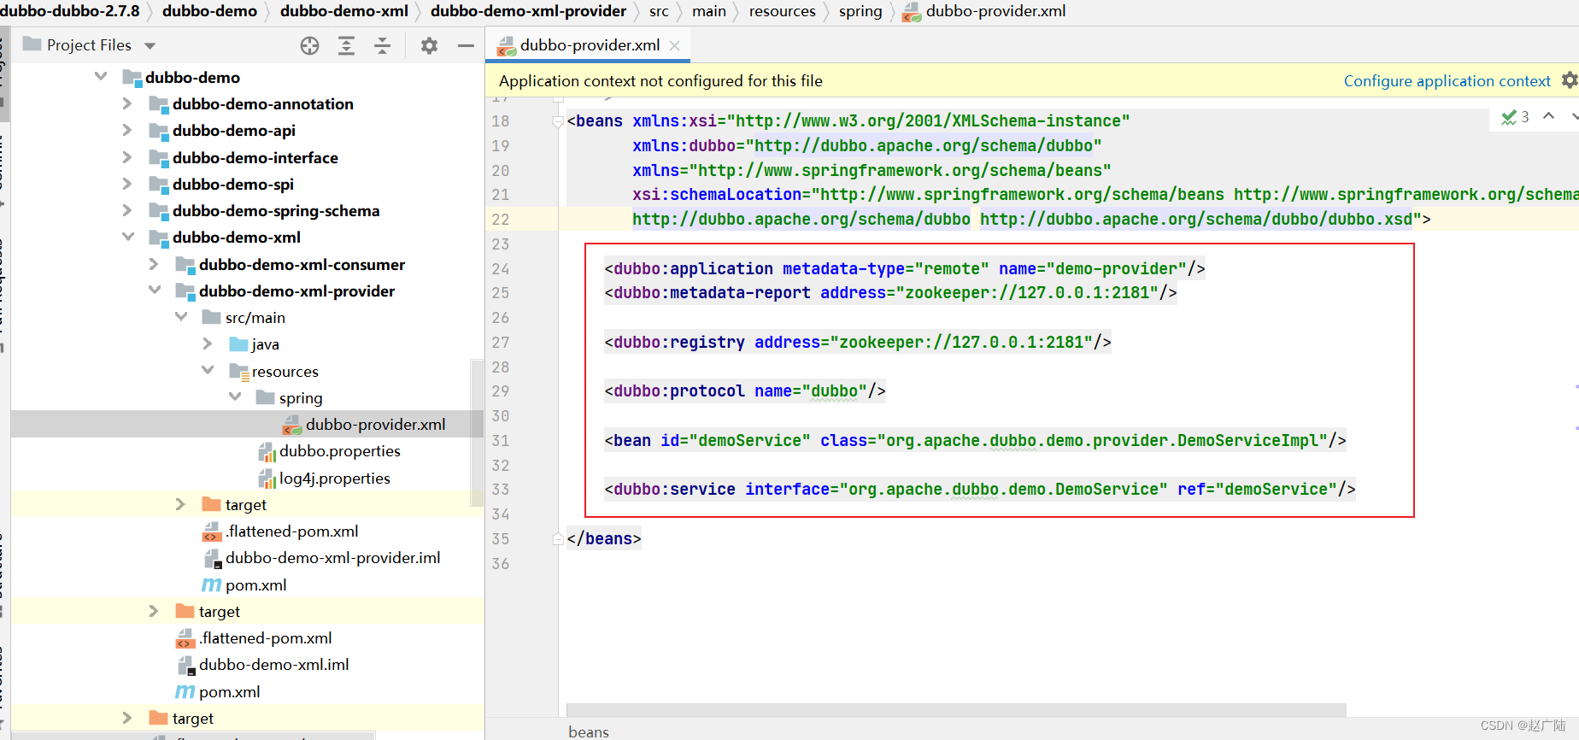Hide the Project tool window with minus icon
1579x740 pixels.
[466, 46]
